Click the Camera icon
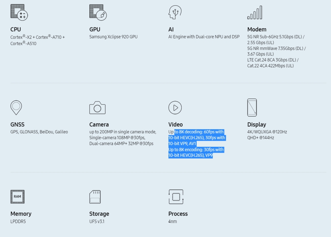Viewport: 331px width, 237px height. click(97, 108)
